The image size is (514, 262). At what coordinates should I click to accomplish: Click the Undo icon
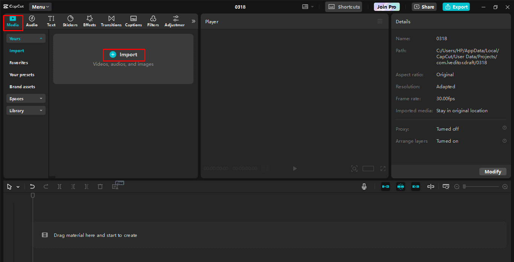click(x=32, y=187)
